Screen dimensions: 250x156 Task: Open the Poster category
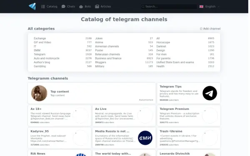99,50
